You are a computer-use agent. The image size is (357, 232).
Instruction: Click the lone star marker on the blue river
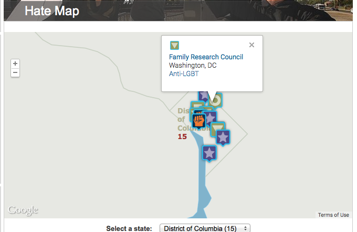point(209,153)
